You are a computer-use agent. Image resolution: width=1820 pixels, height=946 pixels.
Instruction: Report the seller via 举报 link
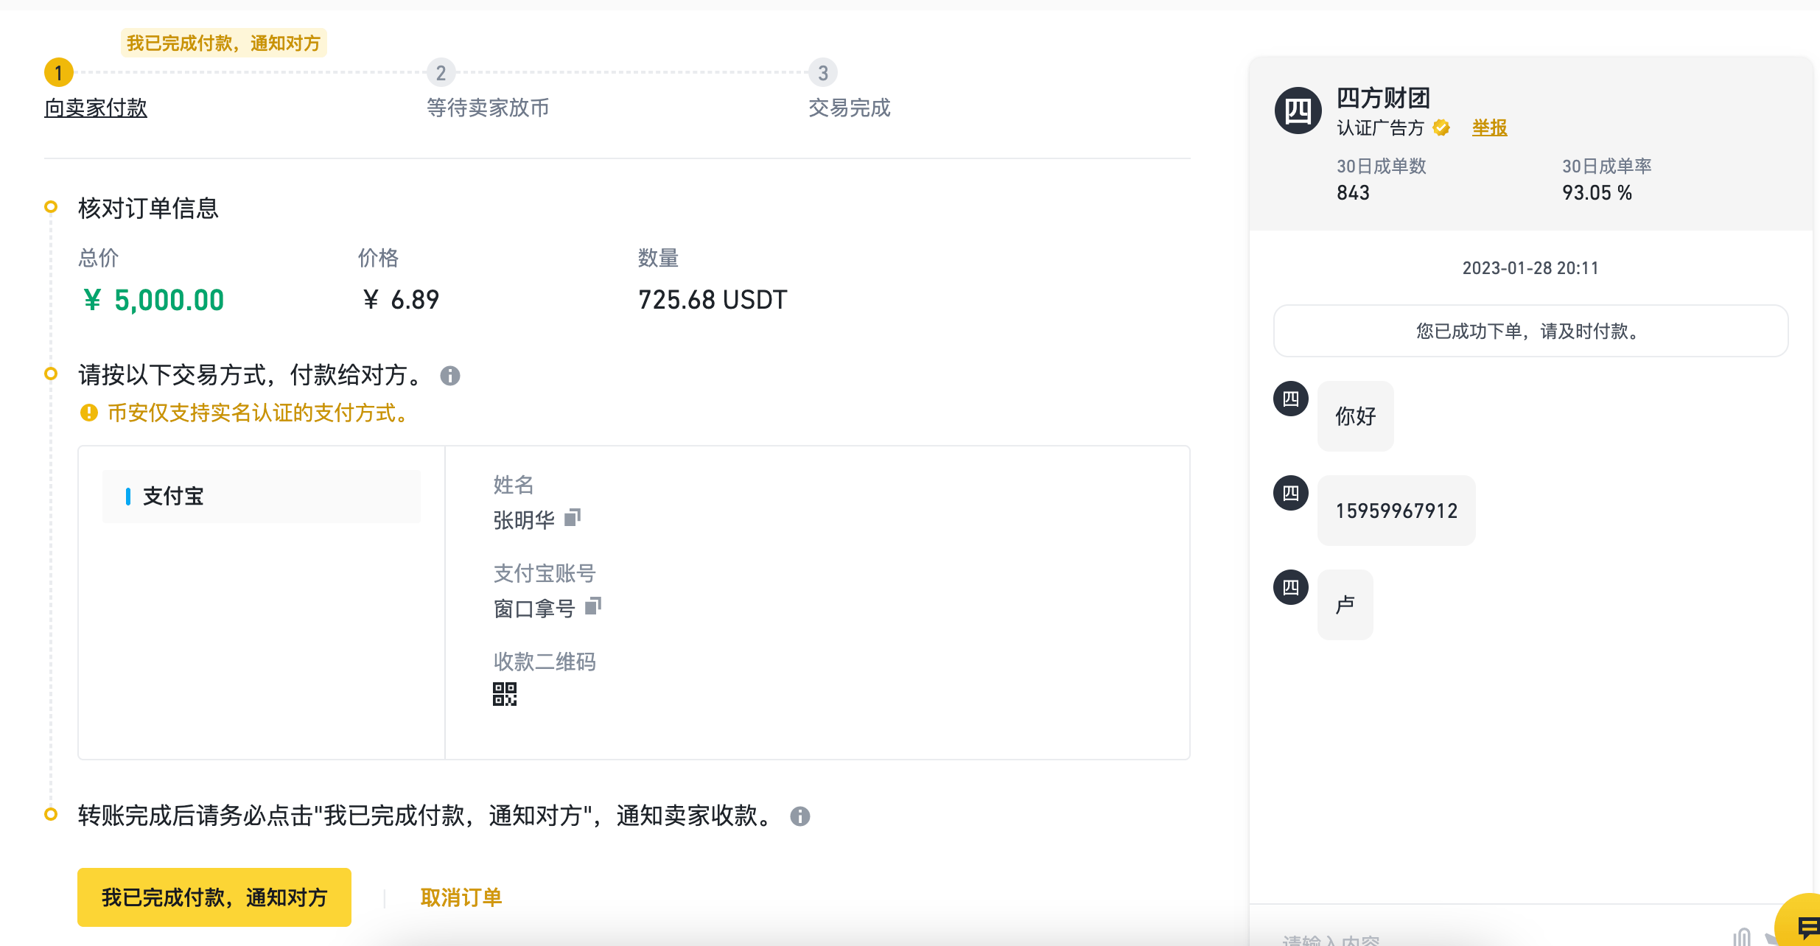coord(1489,128)
